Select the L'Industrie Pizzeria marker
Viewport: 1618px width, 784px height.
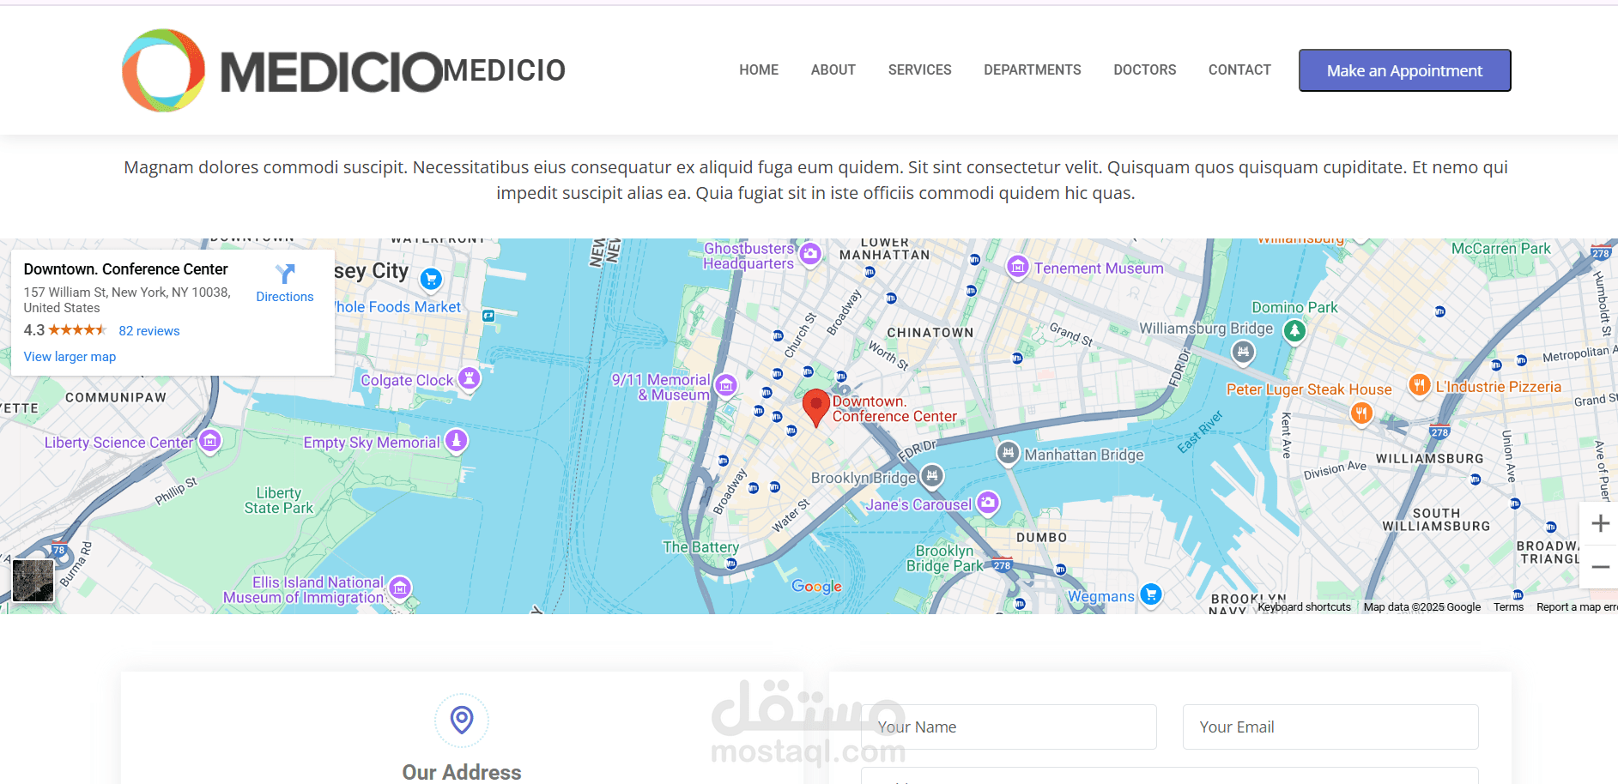[1420, 385]
